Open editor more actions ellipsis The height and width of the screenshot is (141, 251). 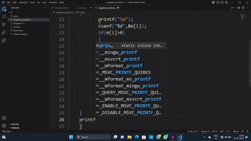(247, 8)
